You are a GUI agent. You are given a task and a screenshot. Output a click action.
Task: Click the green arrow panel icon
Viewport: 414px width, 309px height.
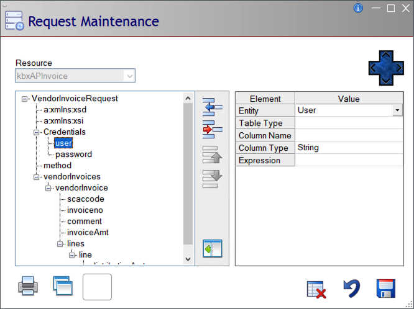coord(213,249)
